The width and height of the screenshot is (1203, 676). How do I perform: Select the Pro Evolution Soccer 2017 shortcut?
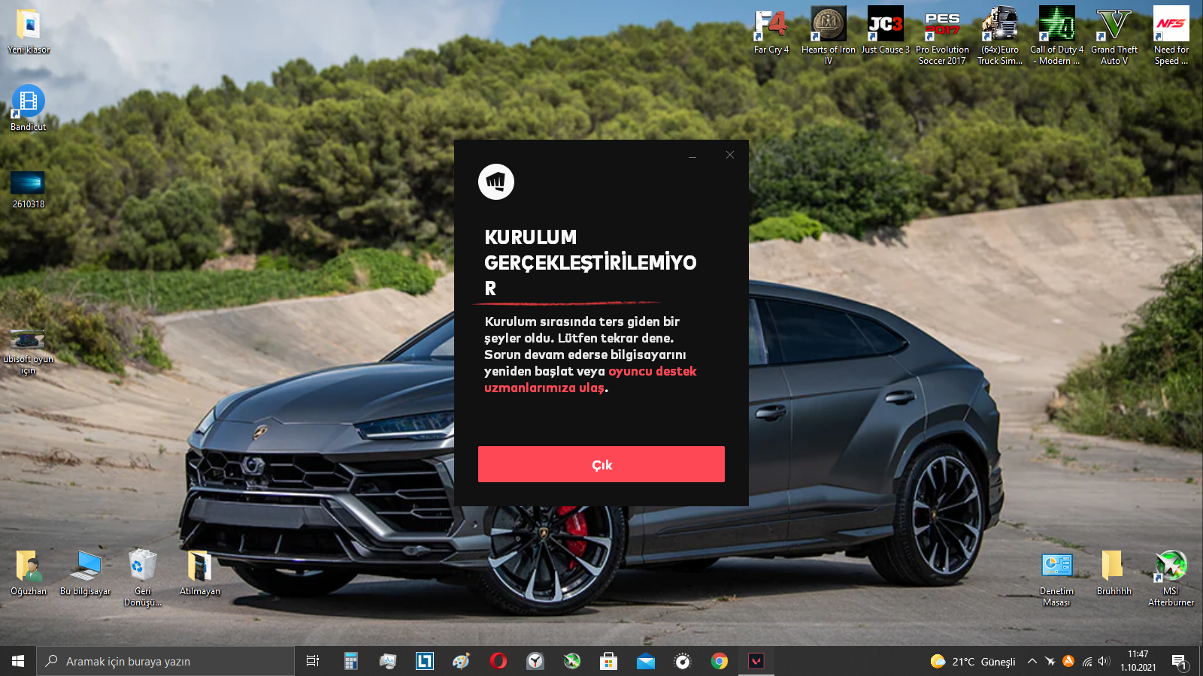coord(942,35)
